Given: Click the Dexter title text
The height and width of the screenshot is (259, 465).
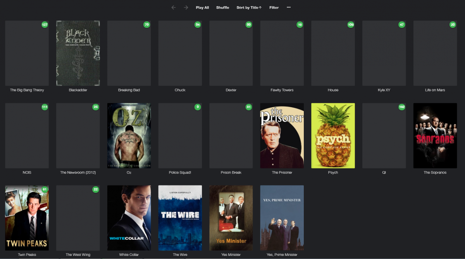Looking at the screenshot, I should pos(231,90).
